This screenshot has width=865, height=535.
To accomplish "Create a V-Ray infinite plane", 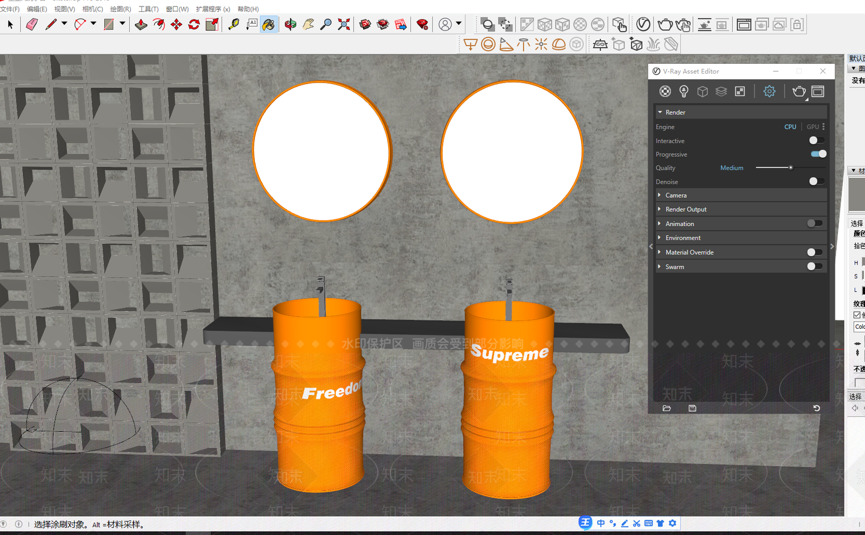I will pos(600,44).
